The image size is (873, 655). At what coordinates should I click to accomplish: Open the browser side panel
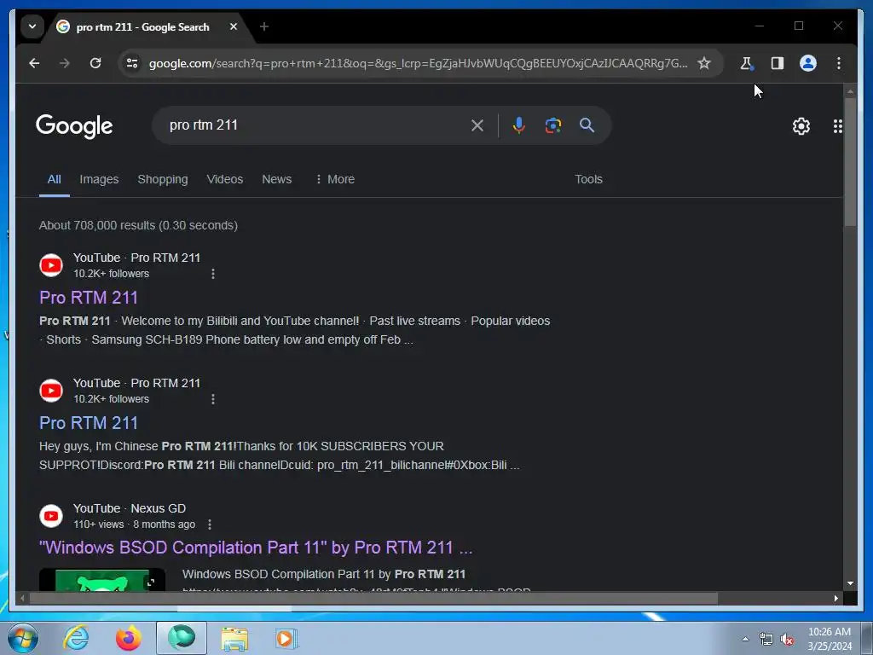tap(778, 63)
